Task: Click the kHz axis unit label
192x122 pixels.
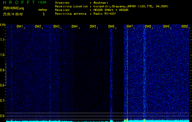Action: pos(3,25)
